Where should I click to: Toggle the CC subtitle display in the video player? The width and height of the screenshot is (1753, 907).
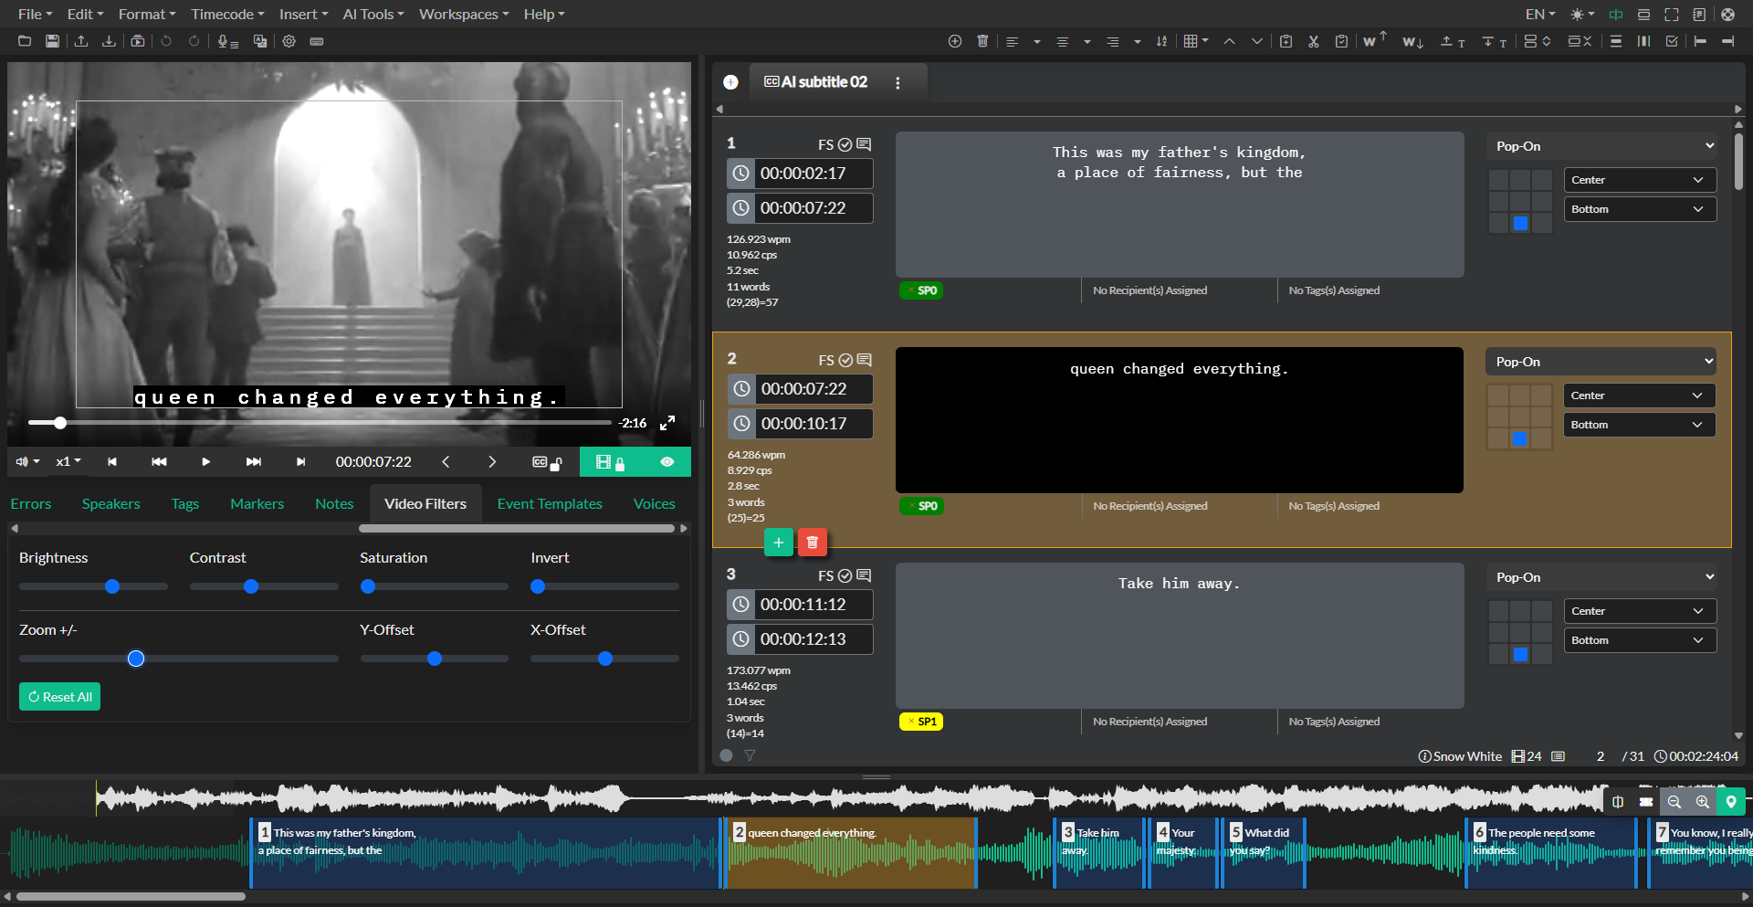click(x=539, y=461)
